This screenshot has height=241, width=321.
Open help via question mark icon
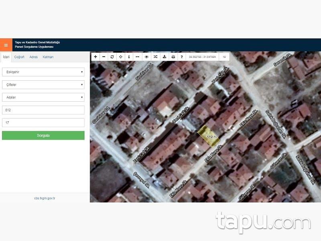(x=182, y=57)
